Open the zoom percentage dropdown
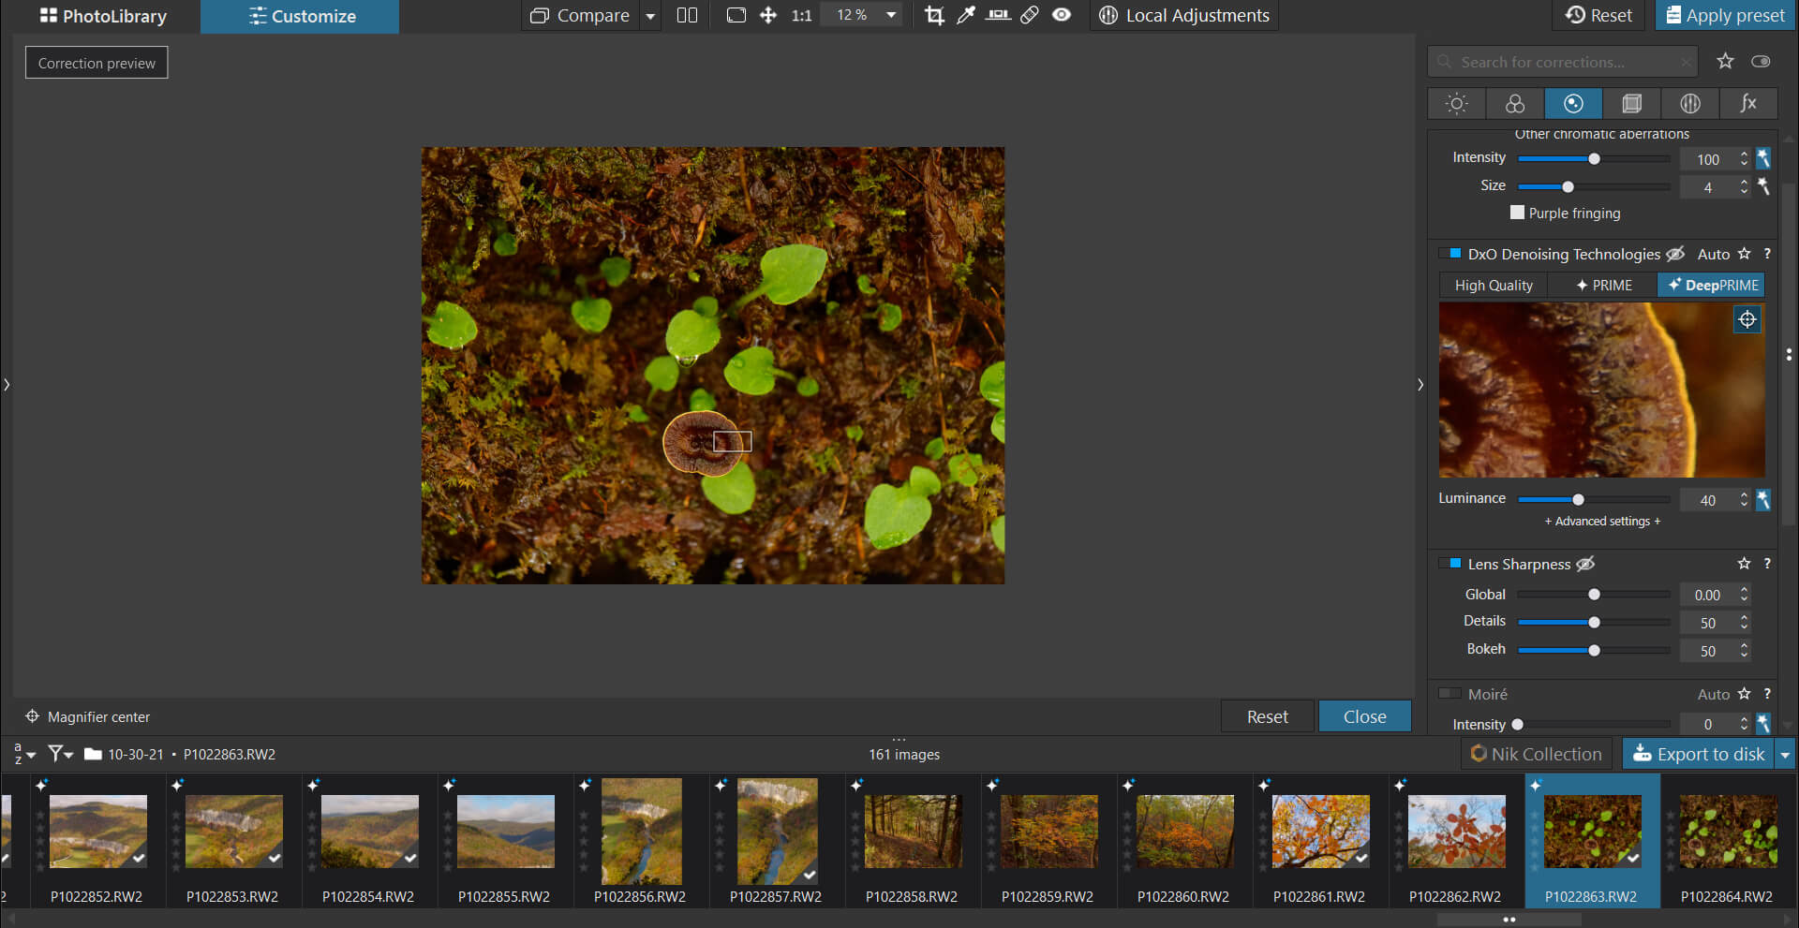The width and height of the screenshot is (1799, 928). pyautogui.click(x=891, y=15)
